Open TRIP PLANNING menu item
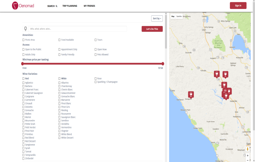The height and width of the screenshot is (162, 255). click(70, 6)
